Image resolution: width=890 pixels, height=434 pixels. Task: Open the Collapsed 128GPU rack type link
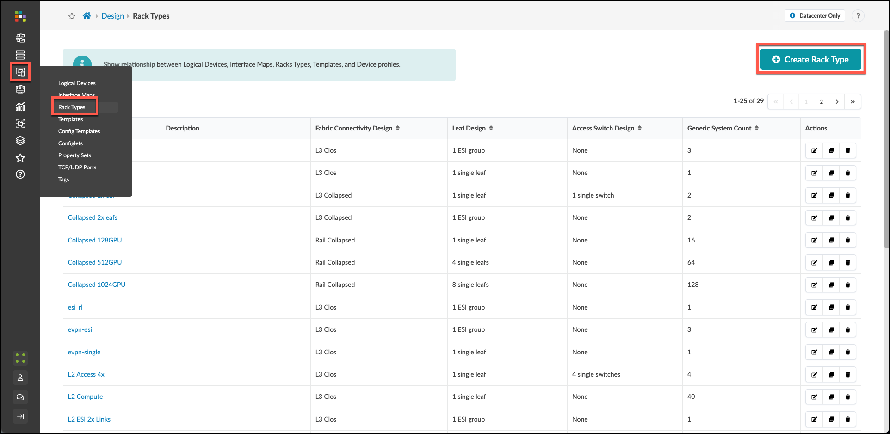(94, 240)
